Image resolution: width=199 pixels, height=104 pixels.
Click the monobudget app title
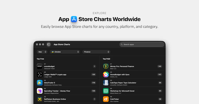pyautogui.click(x=49, y=66)
